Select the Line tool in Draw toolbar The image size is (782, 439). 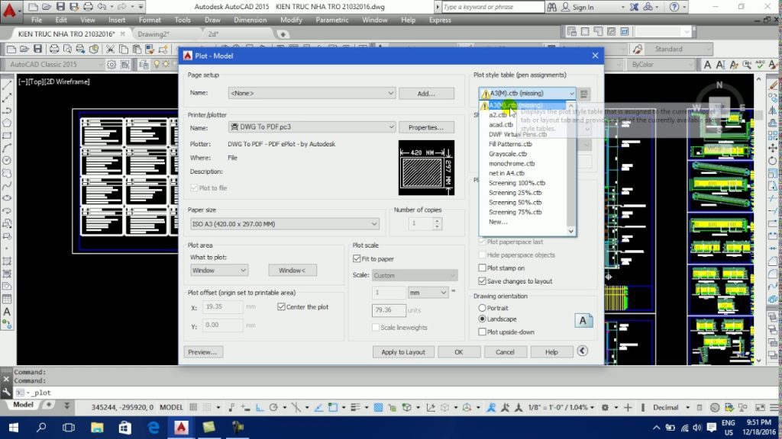click(7, 85)
